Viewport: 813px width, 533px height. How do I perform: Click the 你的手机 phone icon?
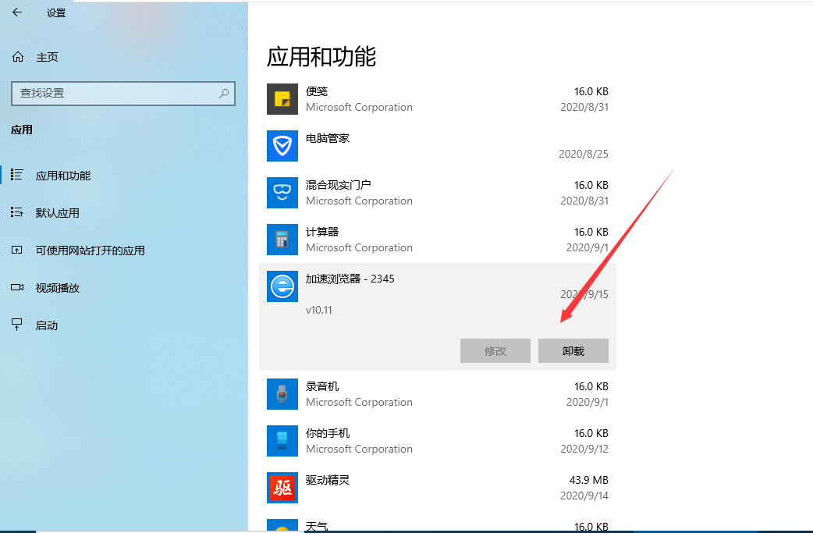pos(282,441)
